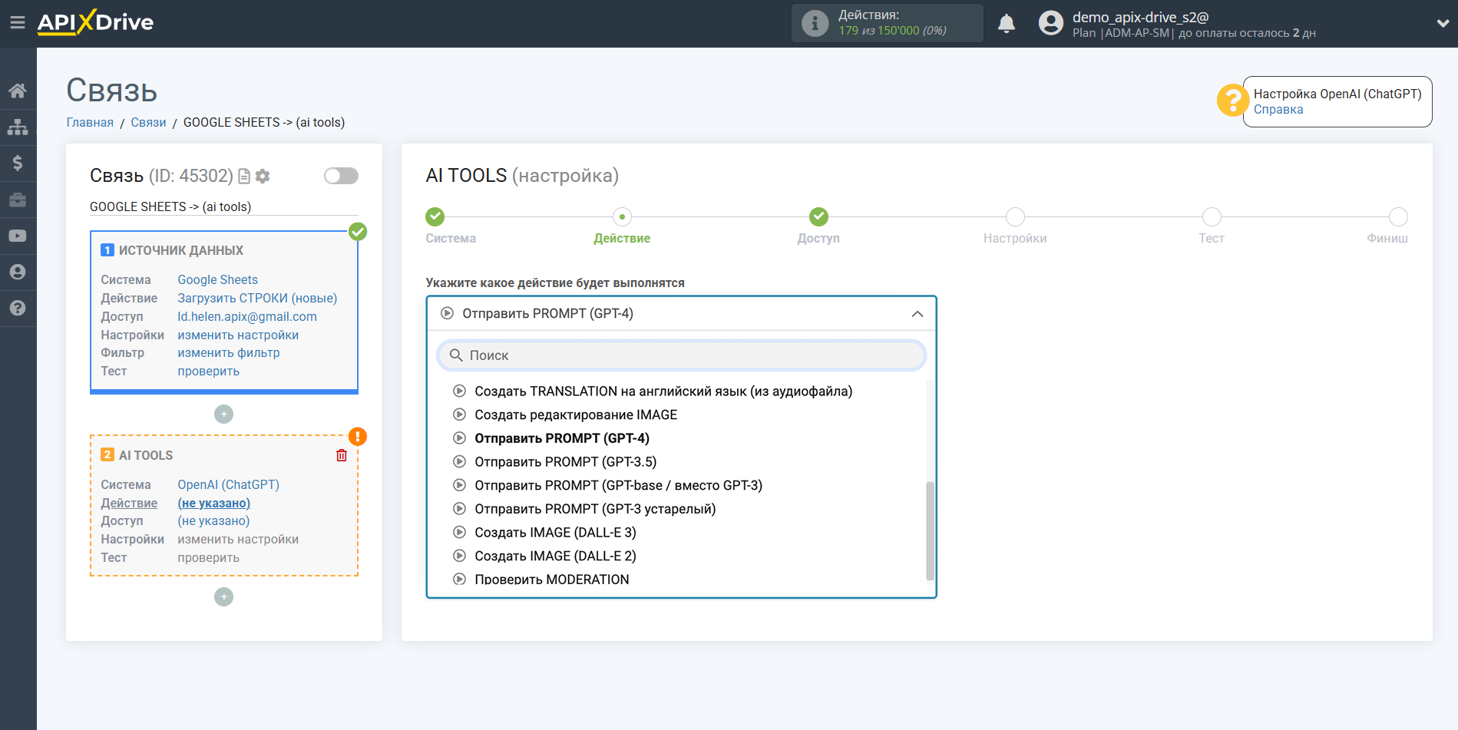Screen dimensions: 1458x730
Task: Click the green check badge on data source
Action: coord(358,232)
